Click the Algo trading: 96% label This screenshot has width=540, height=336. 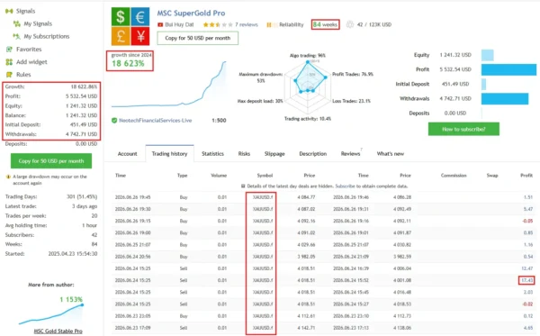click(x=308, y=56)
